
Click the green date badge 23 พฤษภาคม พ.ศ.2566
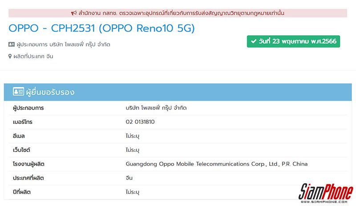(294, 42)
